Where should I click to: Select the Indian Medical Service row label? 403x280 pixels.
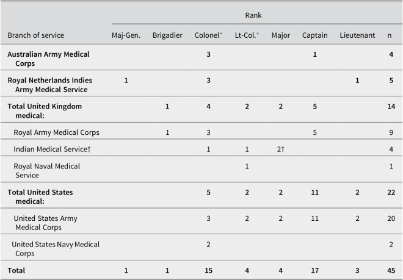52,149
